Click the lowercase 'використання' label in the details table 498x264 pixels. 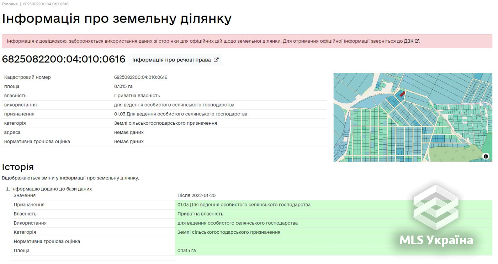pos(20,105)
